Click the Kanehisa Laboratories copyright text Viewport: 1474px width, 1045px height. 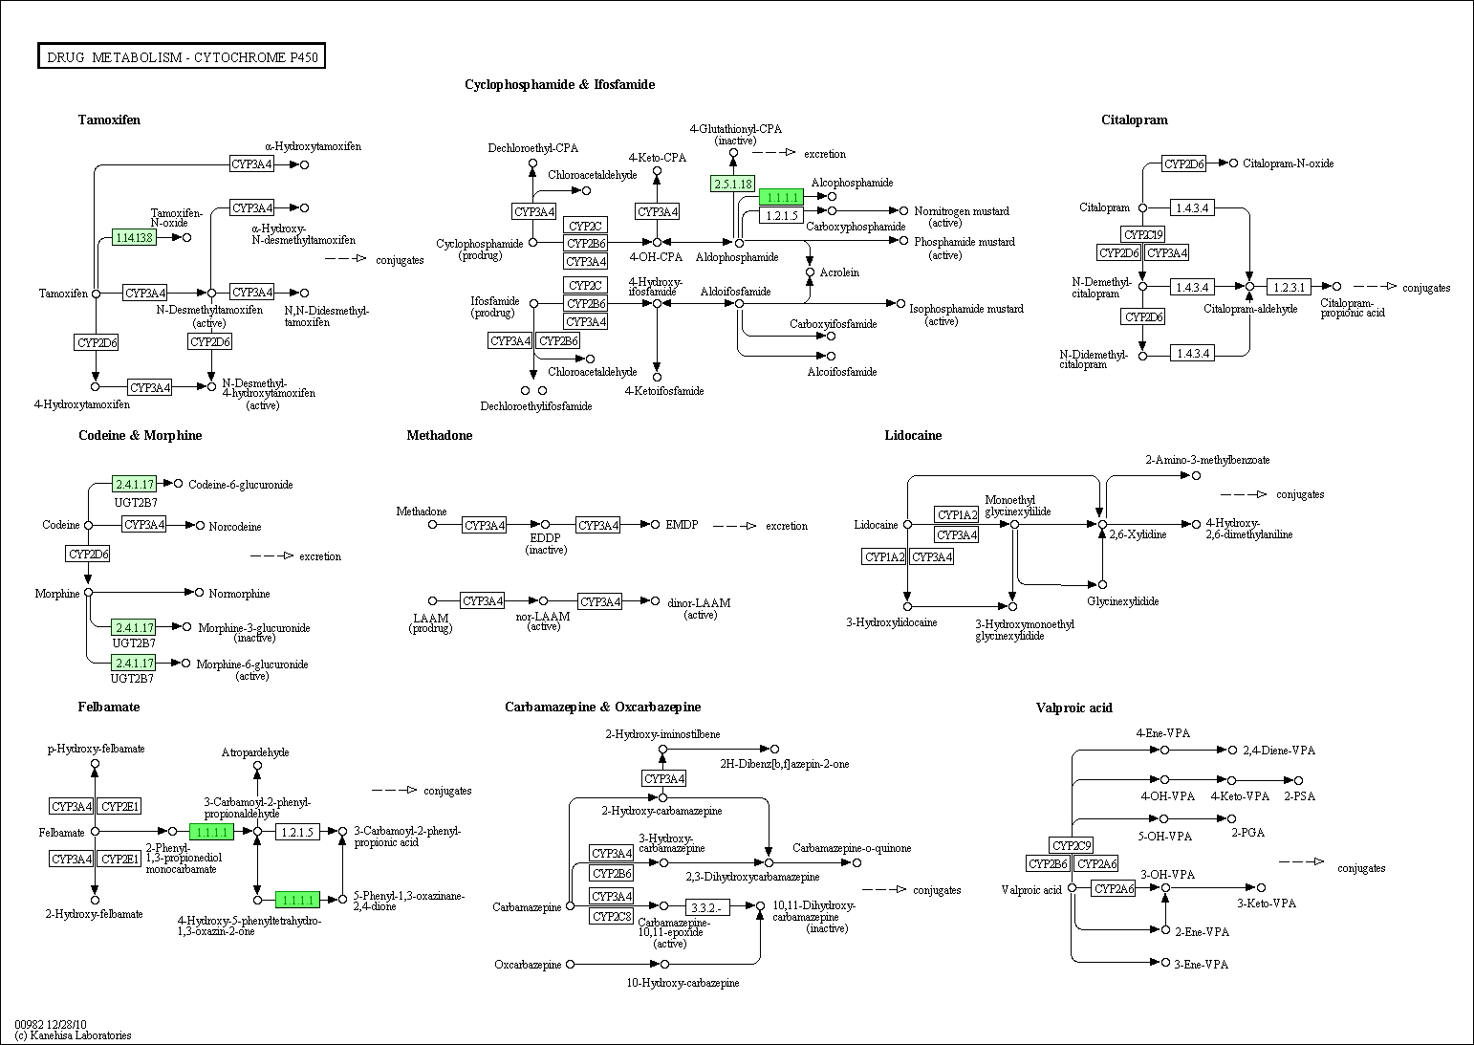(x=73, y=1034)
